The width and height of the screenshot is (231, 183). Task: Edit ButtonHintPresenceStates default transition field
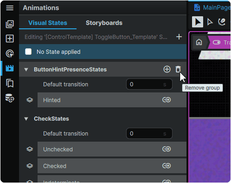149,84
